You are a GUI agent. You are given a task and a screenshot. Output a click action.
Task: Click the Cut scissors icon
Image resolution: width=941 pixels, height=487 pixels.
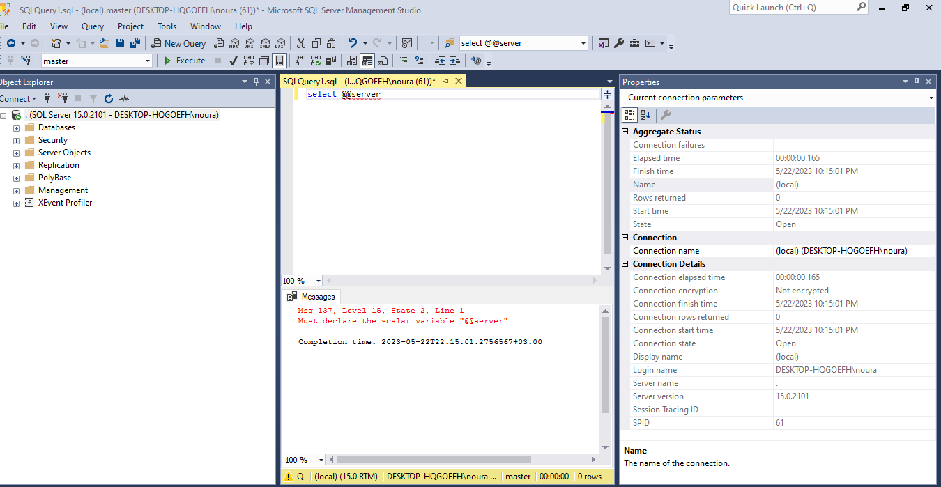pos(300,43)
